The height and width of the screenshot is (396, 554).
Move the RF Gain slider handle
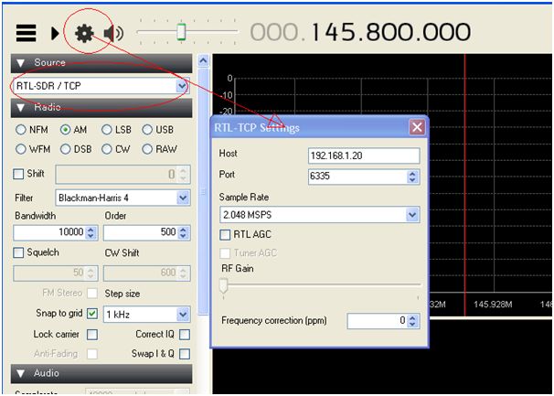click(223, 285)
